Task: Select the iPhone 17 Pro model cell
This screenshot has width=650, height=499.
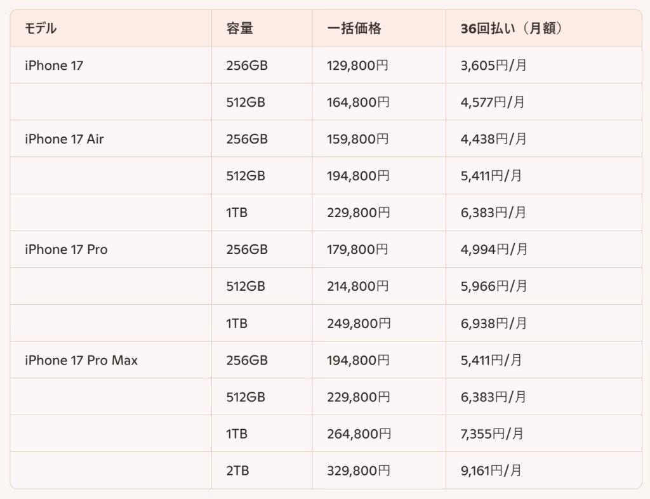Action: pyautogui.click(x=66, y=250)
